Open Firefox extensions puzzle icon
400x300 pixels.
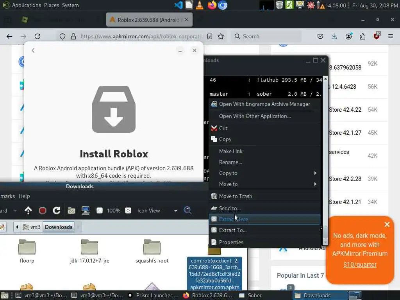pyautogui.click(x=362, y=36)
